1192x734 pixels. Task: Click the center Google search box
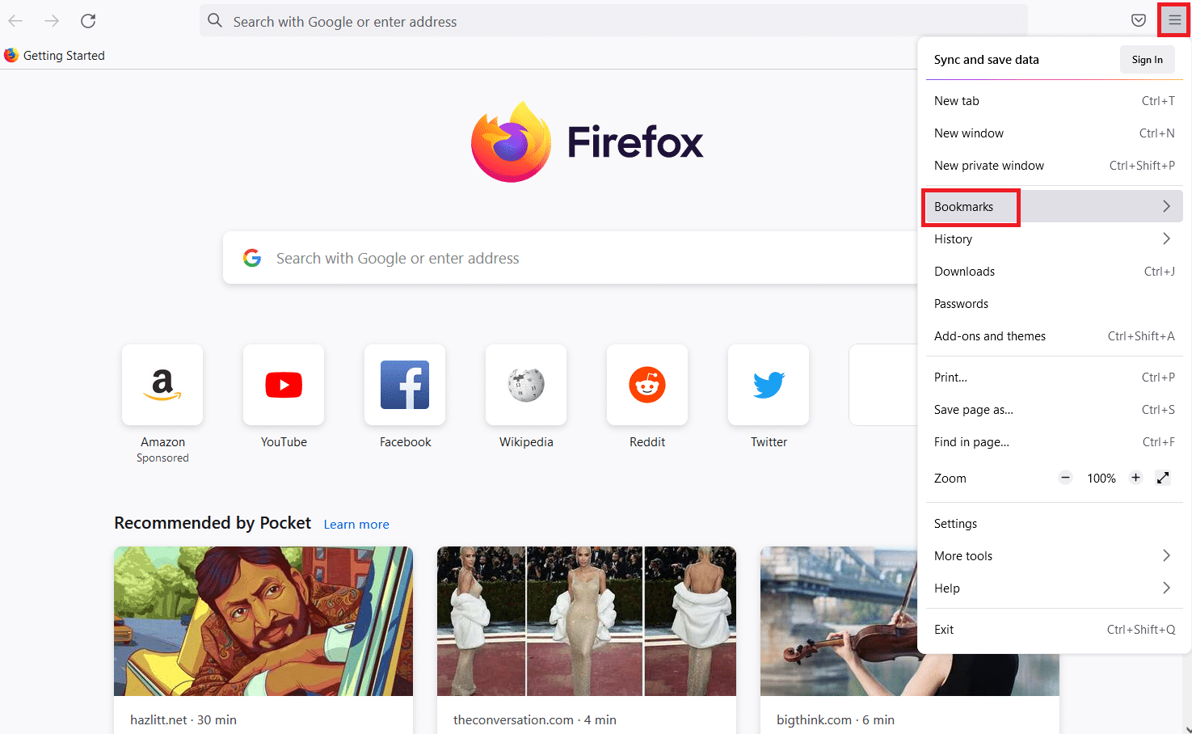[x=570, y=258]
